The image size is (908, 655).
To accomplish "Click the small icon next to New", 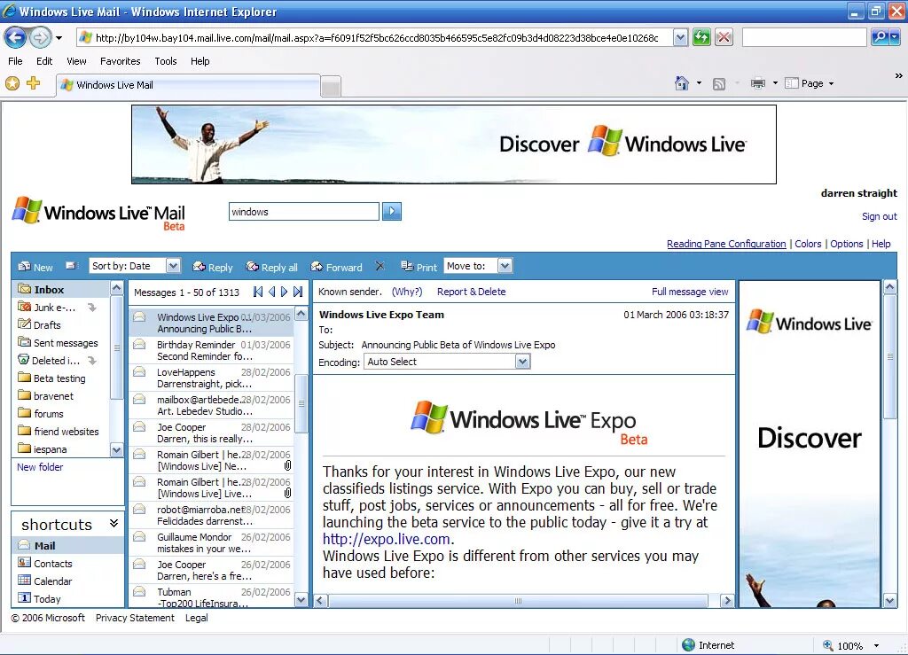I will [x=72, y=266].
